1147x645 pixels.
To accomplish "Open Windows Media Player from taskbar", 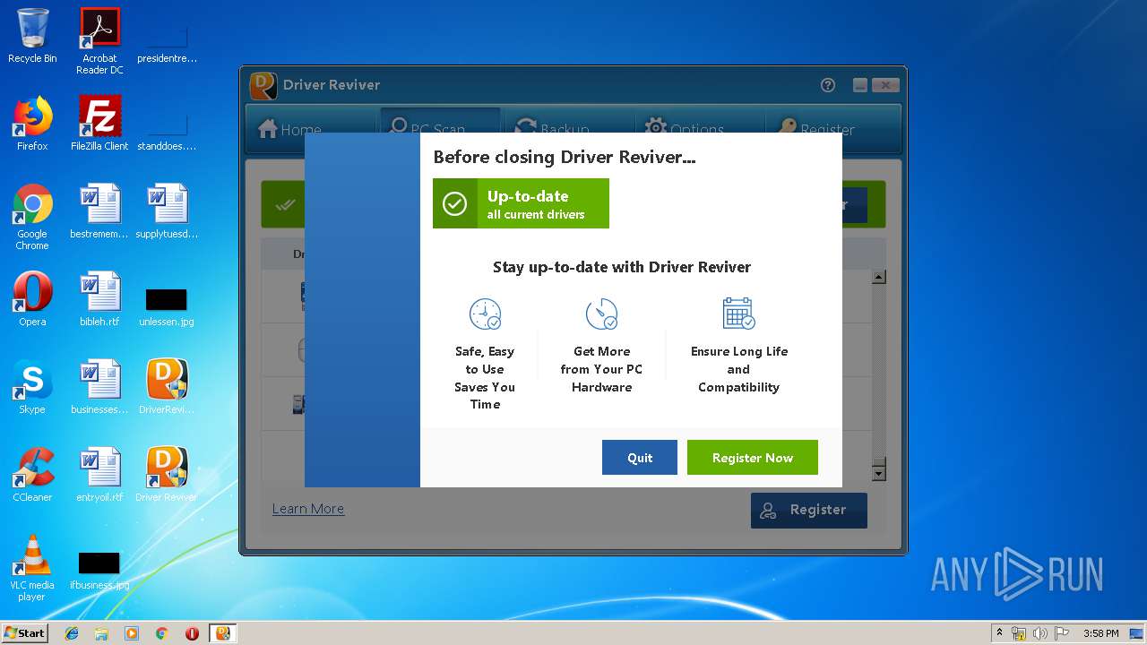I will point(132,633).
